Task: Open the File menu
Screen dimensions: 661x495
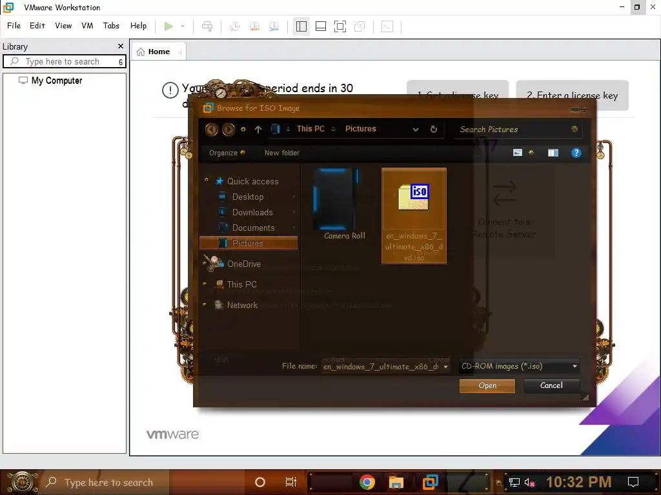Action: pyautogui.click(x=14, y=26)
